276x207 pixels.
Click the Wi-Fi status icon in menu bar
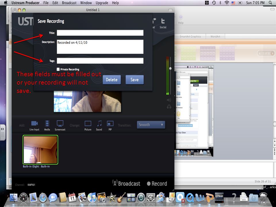tap(227, 3)
